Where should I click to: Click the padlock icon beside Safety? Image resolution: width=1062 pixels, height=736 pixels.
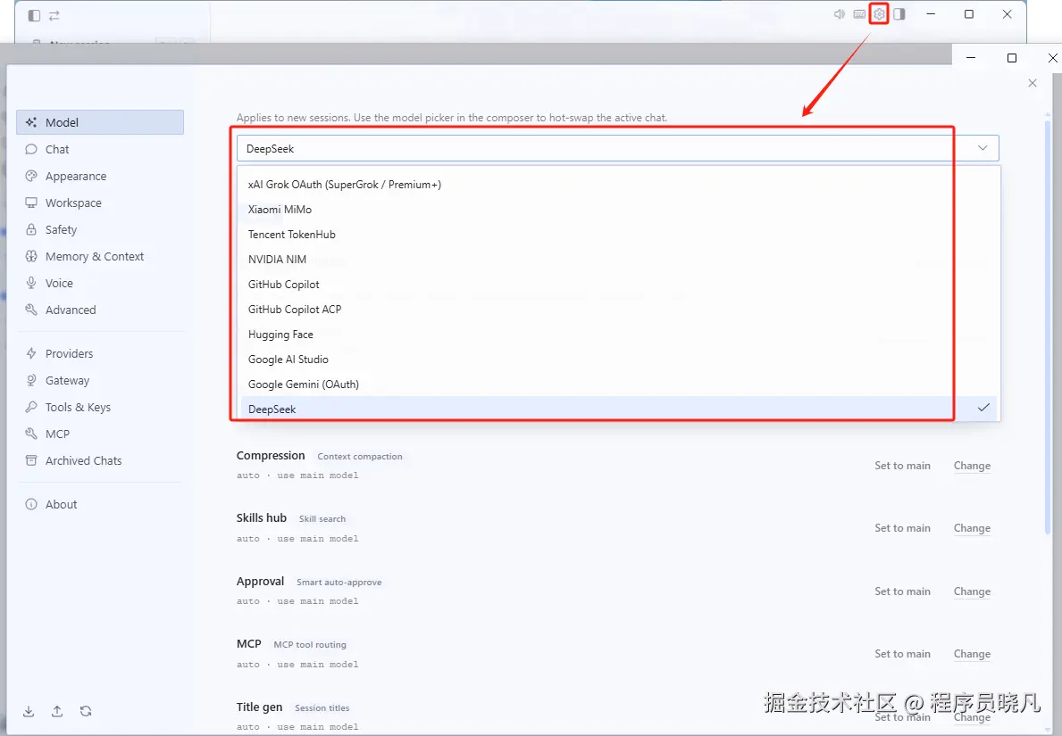(31, 229)
